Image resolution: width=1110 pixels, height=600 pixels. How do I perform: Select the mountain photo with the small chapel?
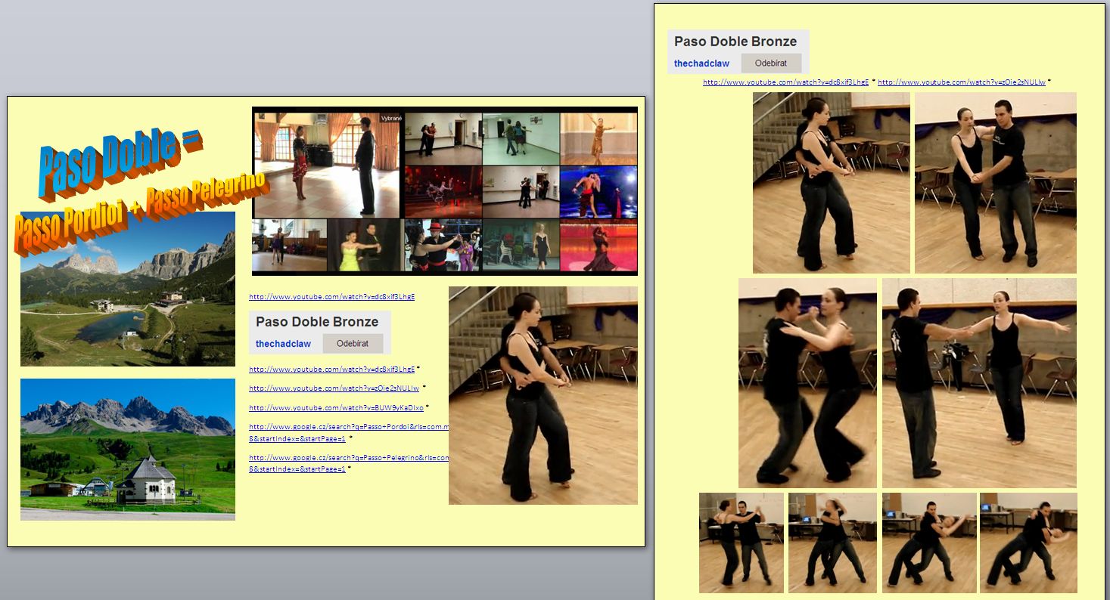[x=127, y=449]
